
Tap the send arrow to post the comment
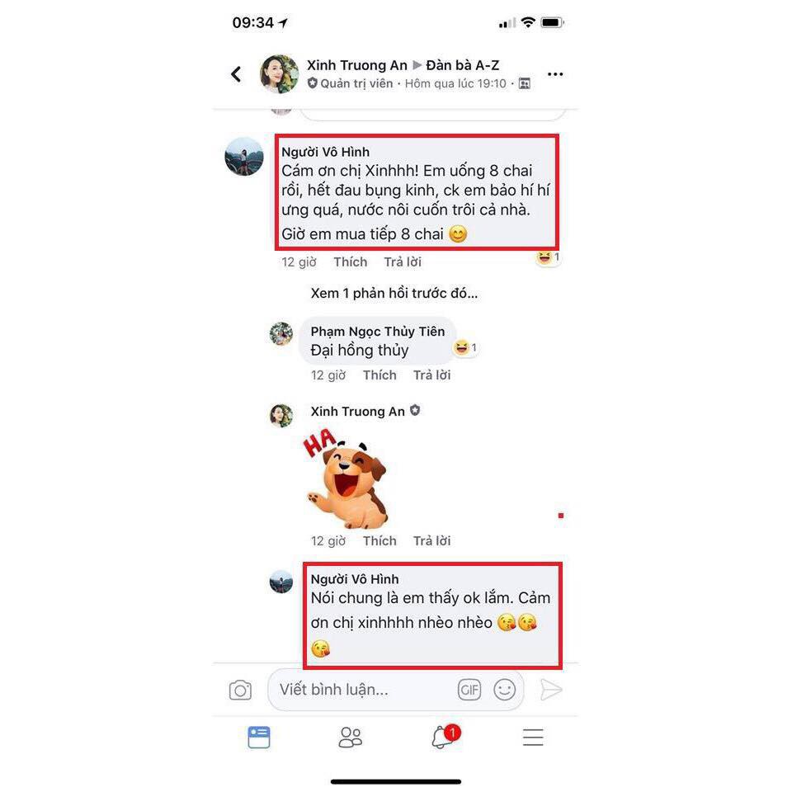[550, 690]
